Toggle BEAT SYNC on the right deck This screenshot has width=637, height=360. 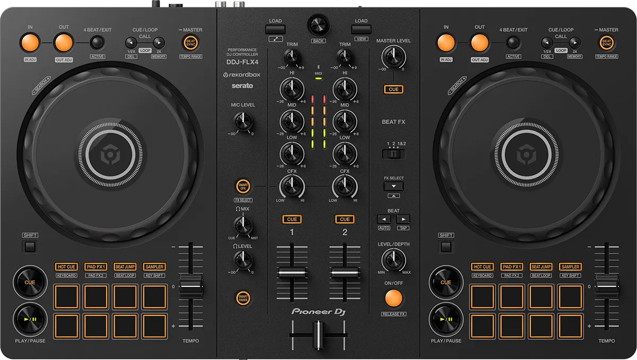[x=607, y=42]
